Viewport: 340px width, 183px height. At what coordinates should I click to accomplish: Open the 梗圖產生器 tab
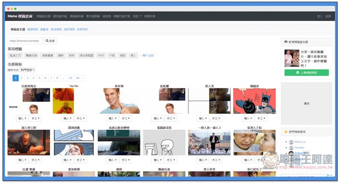pyautogui.click(x=17, y=30)
